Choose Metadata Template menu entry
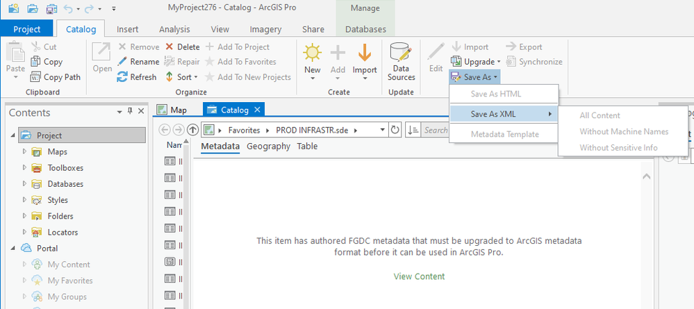Screen dimensions: 694x309 (x=504, y=134)
